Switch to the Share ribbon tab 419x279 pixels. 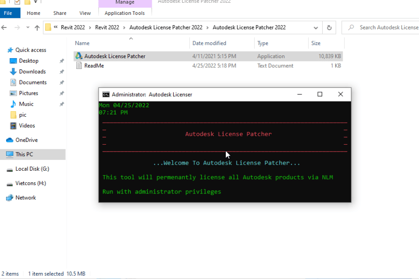click(60, 13)
